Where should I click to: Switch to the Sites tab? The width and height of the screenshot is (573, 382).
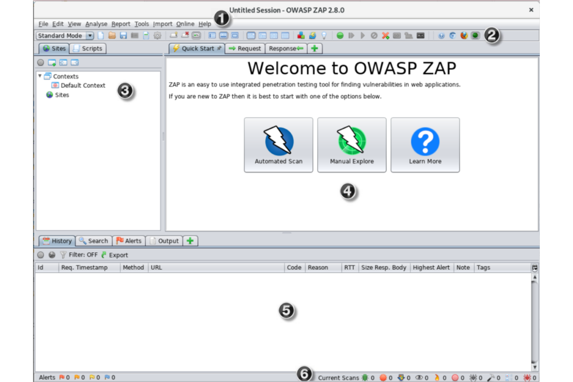[x=54, y=48]
